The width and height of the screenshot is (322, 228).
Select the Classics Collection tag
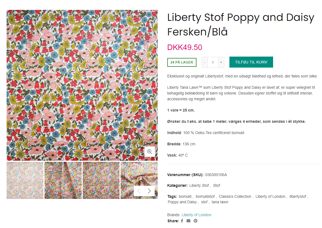tap(235, 196)
